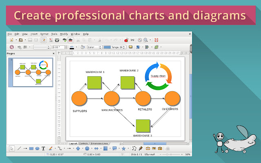Open the Line Style dropdown
261x163 pixels.
tap(42, 47)
